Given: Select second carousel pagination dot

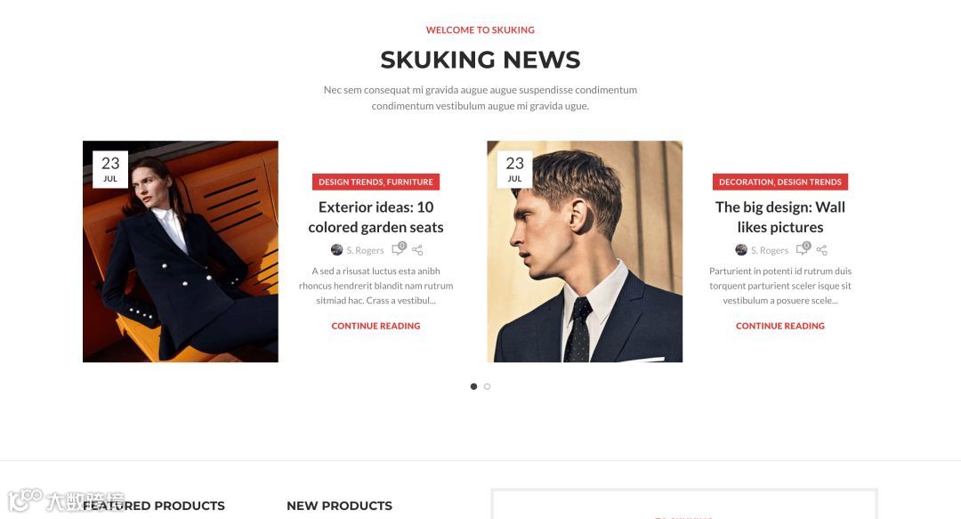Looking at the screenshot, I should tap(488, 386).
